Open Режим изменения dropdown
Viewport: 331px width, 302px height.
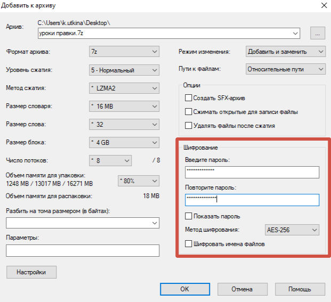coord(285,52)
